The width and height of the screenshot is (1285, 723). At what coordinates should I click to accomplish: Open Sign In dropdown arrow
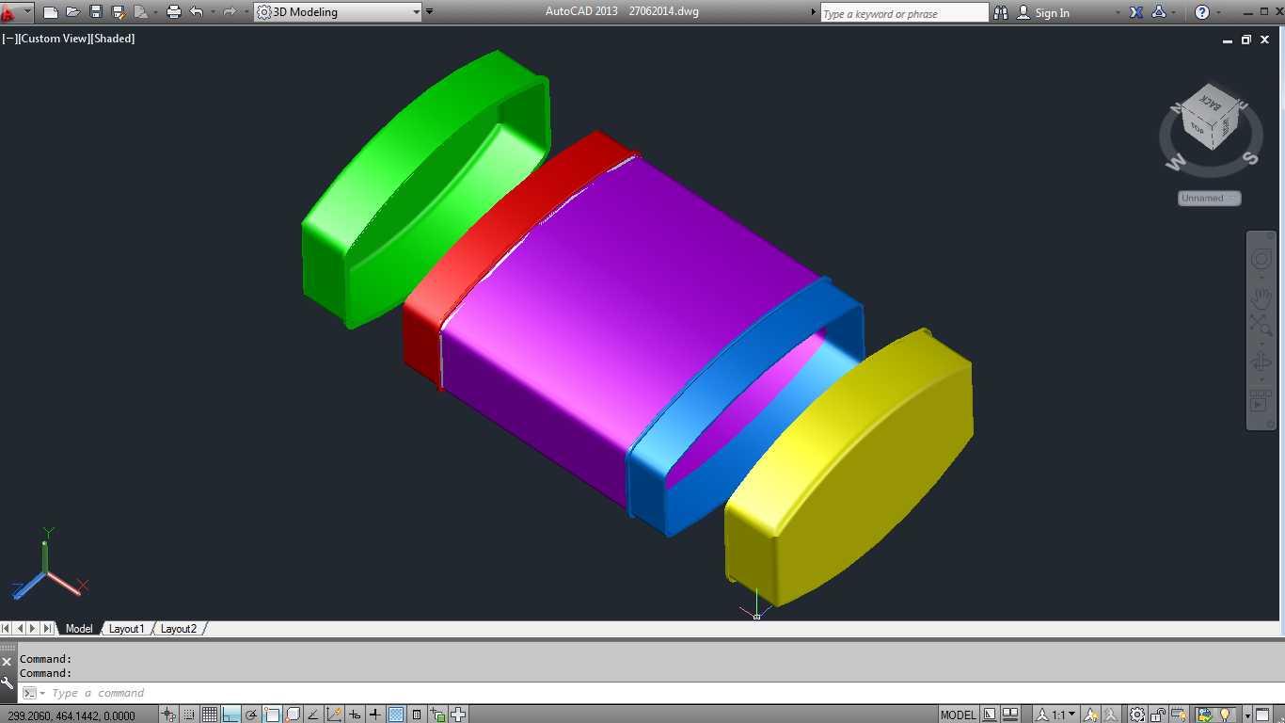click(x=1117, y=12)
